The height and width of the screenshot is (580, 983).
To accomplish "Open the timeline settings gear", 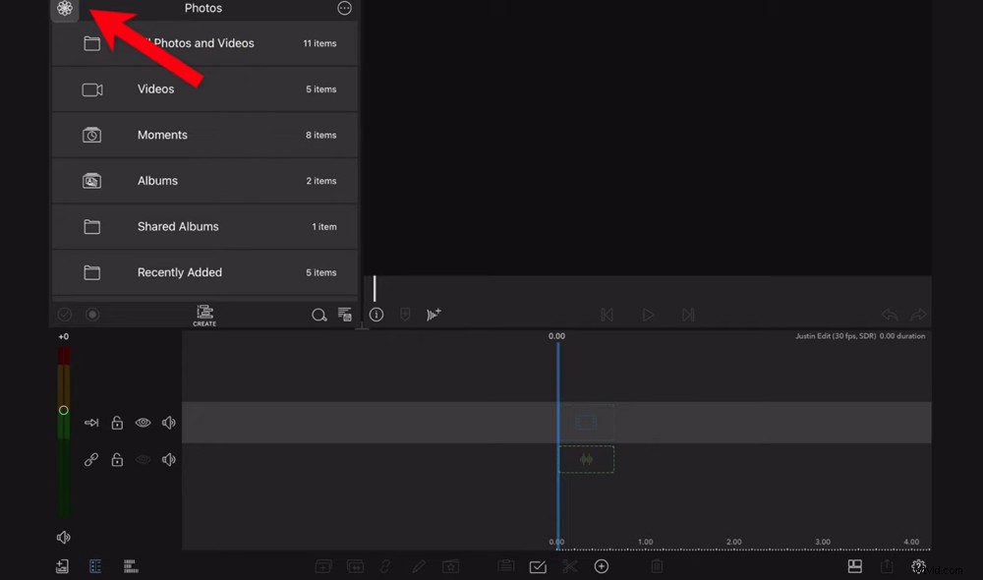I will tap(918, 566).
